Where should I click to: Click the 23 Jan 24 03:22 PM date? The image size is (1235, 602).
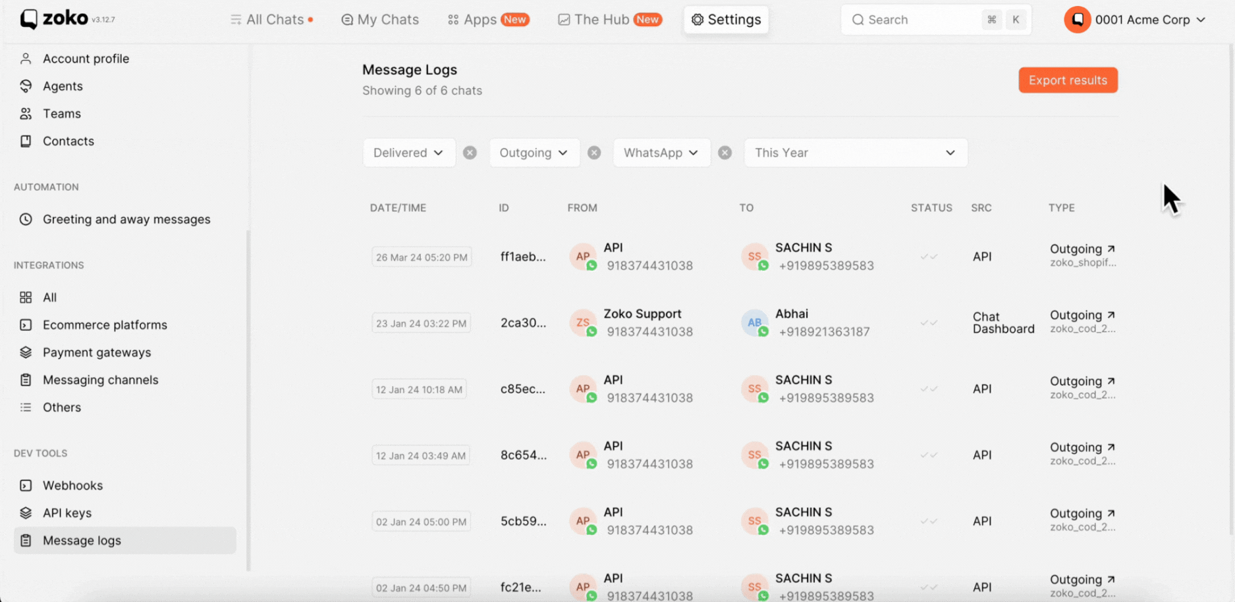click(x=421, y=323)
